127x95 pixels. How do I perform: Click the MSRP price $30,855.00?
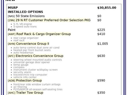[x=107, y=8]
